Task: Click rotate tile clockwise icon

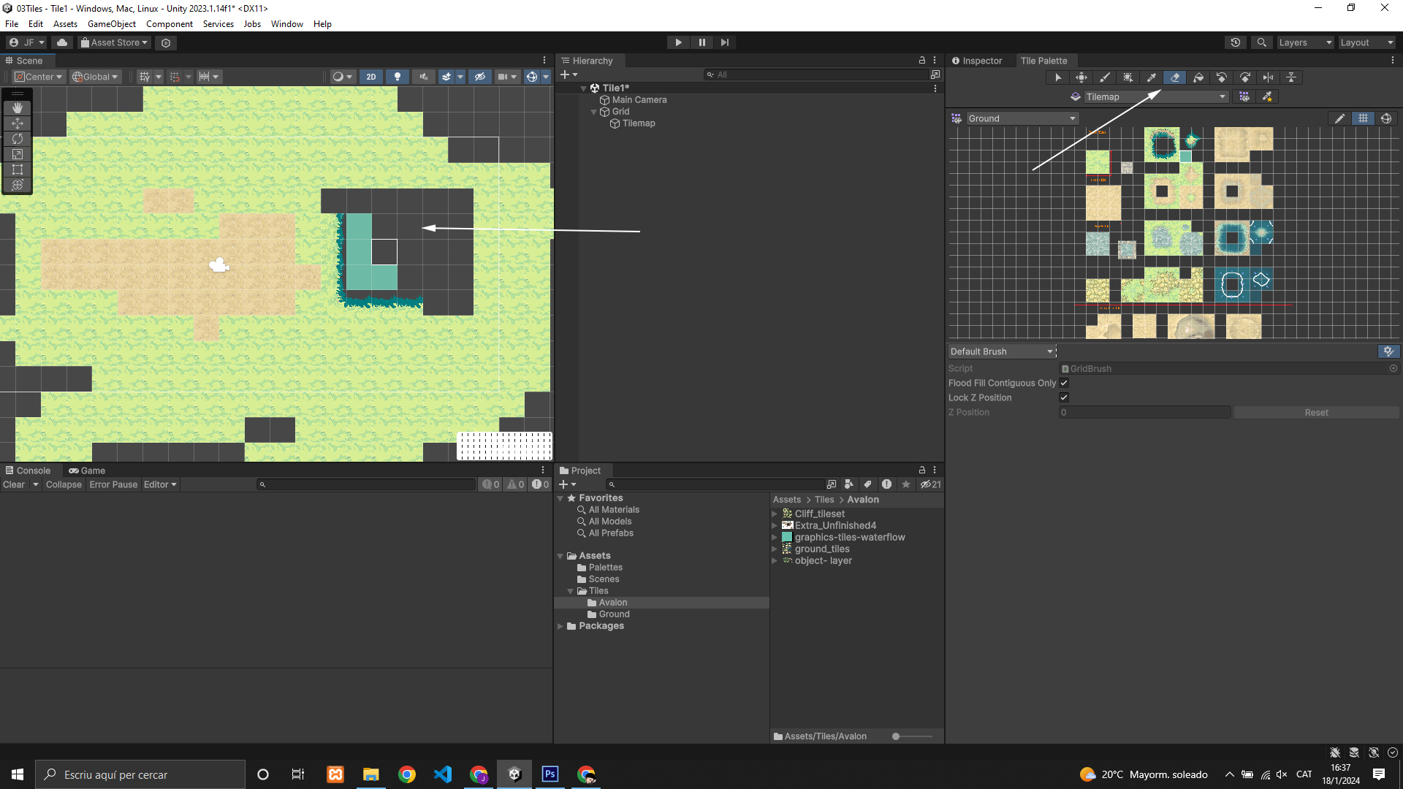Action: point(1245,77)
